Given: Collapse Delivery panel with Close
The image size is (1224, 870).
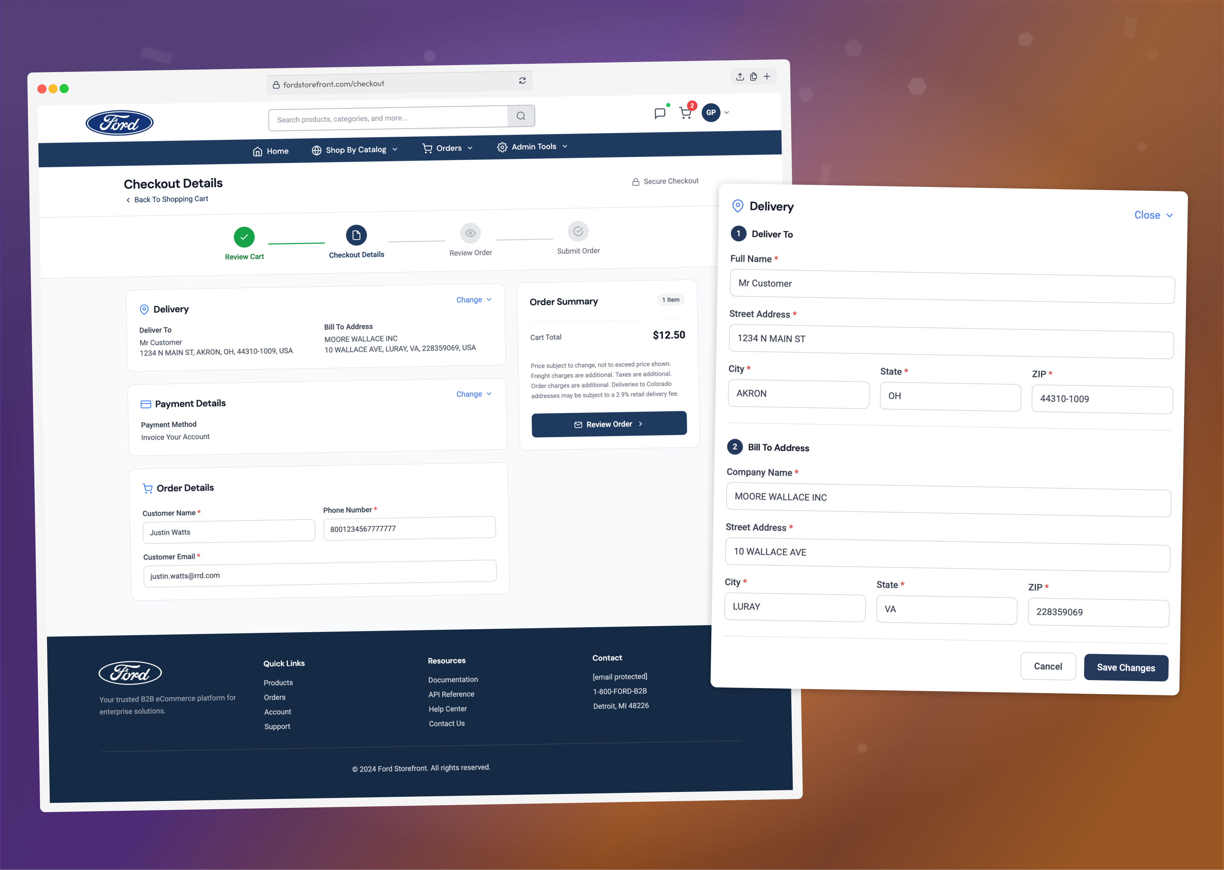Looking at the screenshot, I should [1153, 215].
